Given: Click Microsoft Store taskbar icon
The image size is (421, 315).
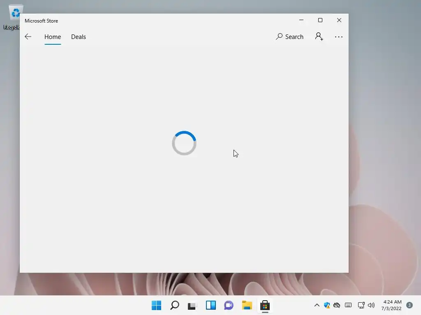Looking at the screenshot, I should 265,305.
